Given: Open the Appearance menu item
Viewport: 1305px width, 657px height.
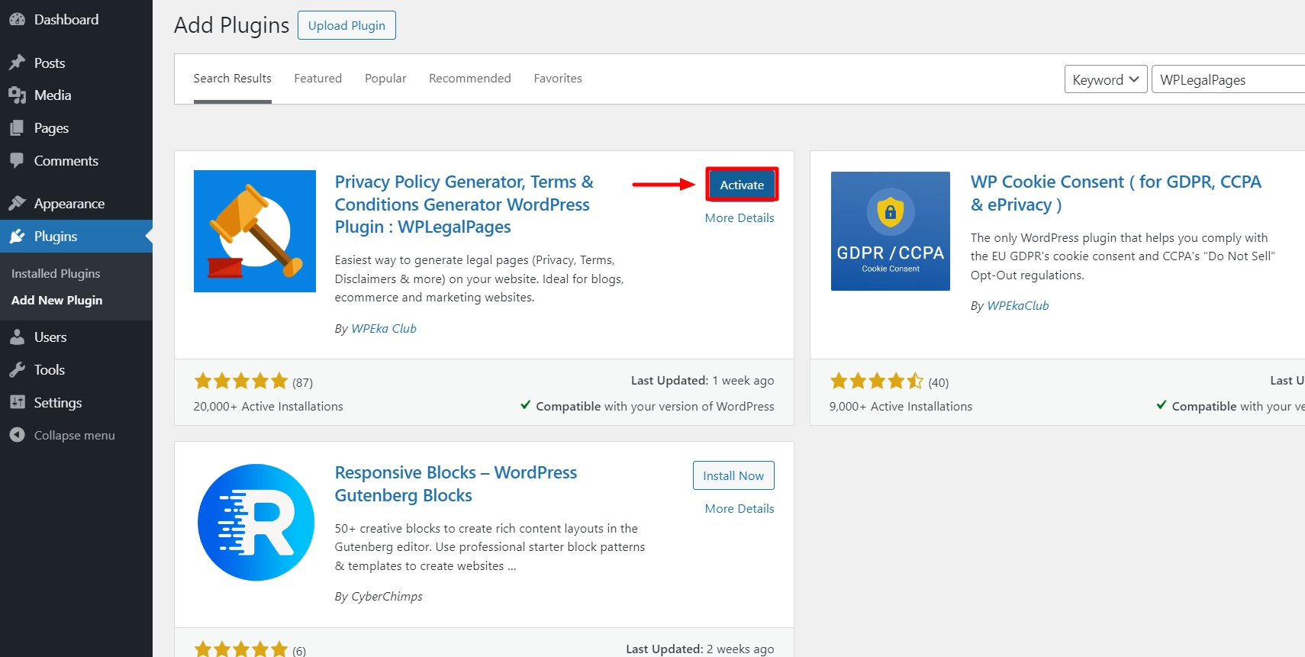Looking at the screenshot, I should point(76,203).
